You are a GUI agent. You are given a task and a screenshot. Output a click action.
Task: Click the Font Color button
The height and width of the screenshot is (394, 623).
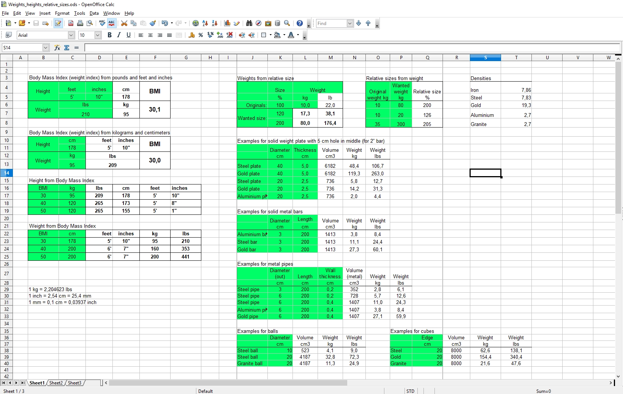[x=291, y=35]
